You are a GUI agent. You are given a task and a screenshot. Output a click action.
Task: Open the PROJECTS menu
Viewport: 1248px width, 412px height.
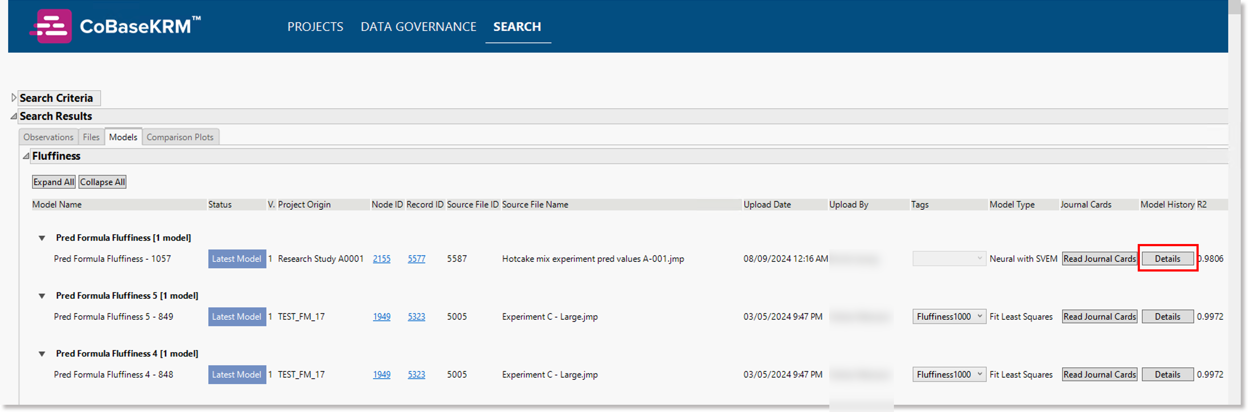[315, 26]
